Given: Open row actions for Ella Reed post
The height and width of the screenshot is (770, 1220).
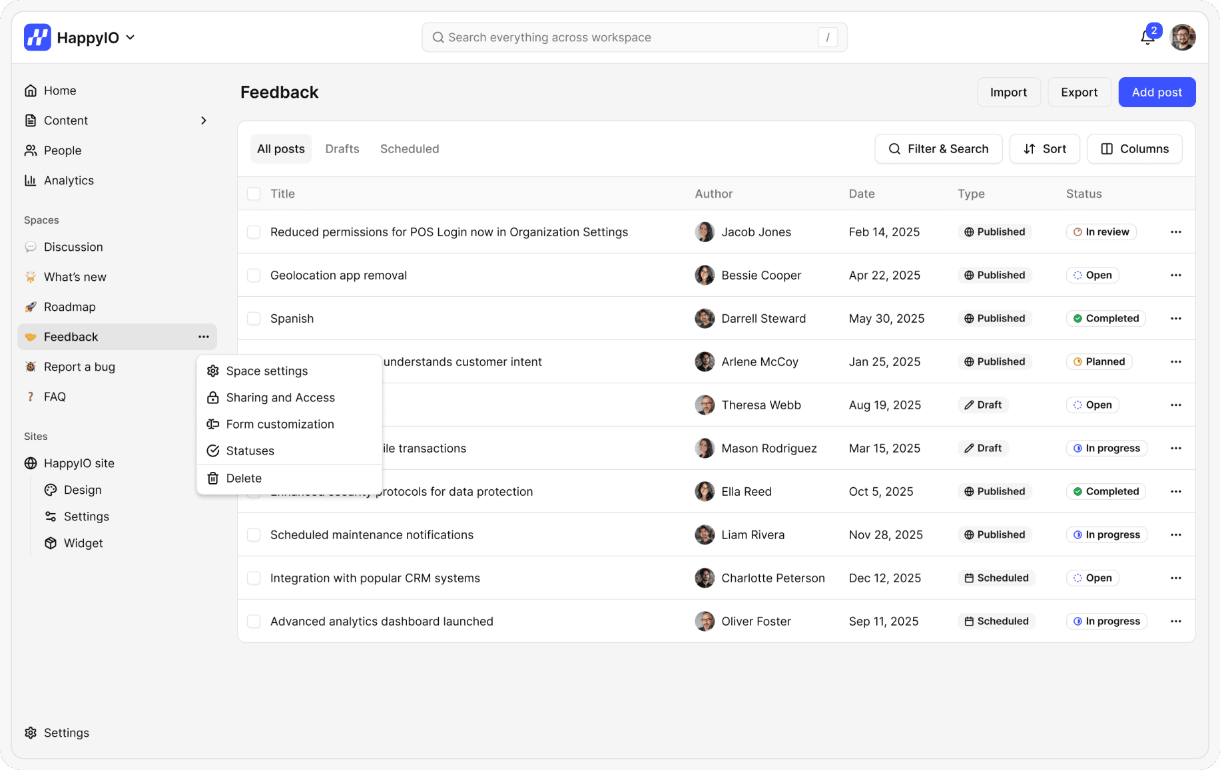Looking at the screenshot, I should click(x=1176, y=491).
